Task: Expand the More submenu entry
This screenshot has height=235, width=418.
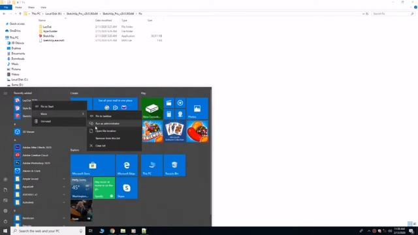Action: [59, 114]
